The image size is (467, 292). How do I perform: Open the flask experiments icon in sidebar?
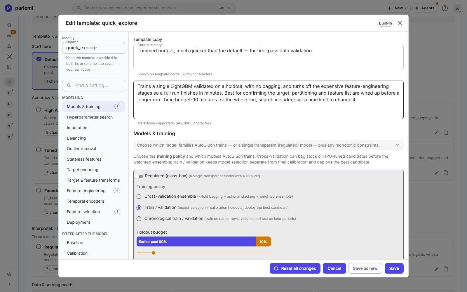9,46
